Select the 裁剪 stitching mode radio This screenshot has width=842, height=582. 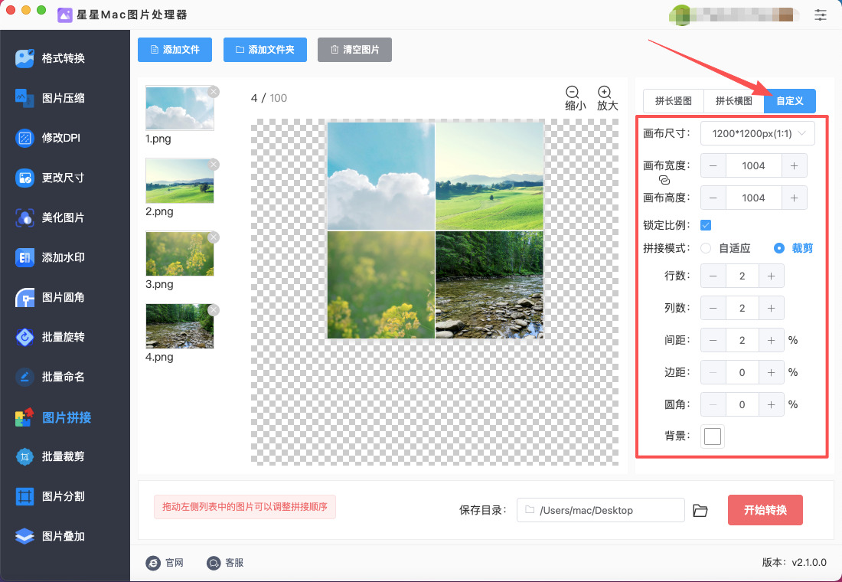(x=779, y=248)
